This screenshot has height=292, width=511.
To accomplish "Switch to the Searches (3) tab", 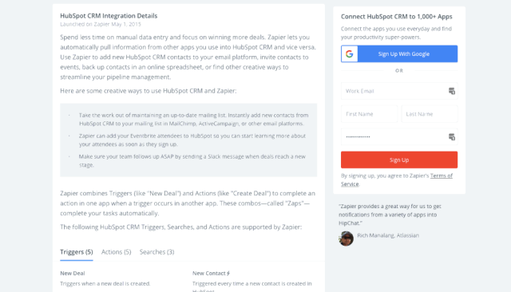I will coord(156,252).
